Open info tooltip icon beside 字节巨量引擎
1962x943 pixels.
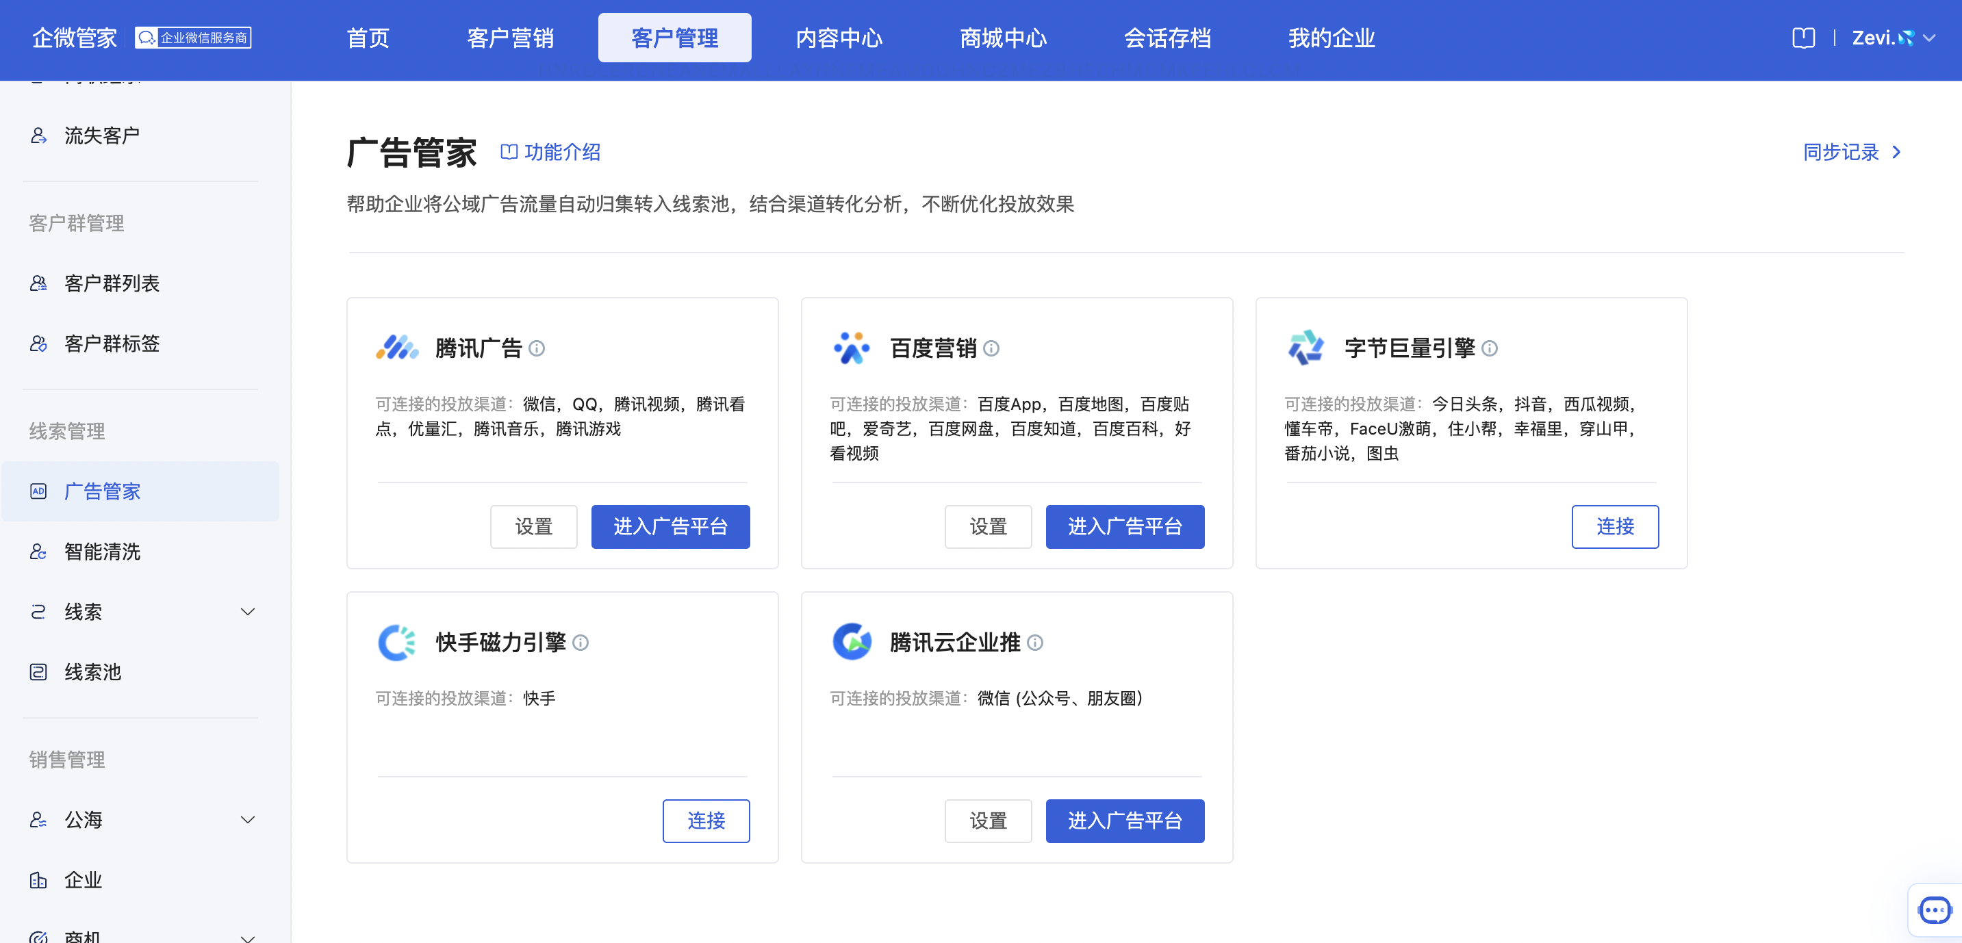coord(1490,348)
